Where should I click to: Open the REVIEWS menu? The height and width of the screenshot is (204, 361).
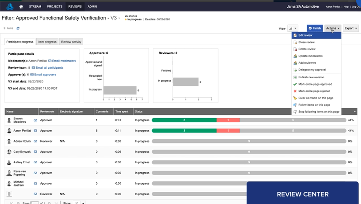[75, 6]
